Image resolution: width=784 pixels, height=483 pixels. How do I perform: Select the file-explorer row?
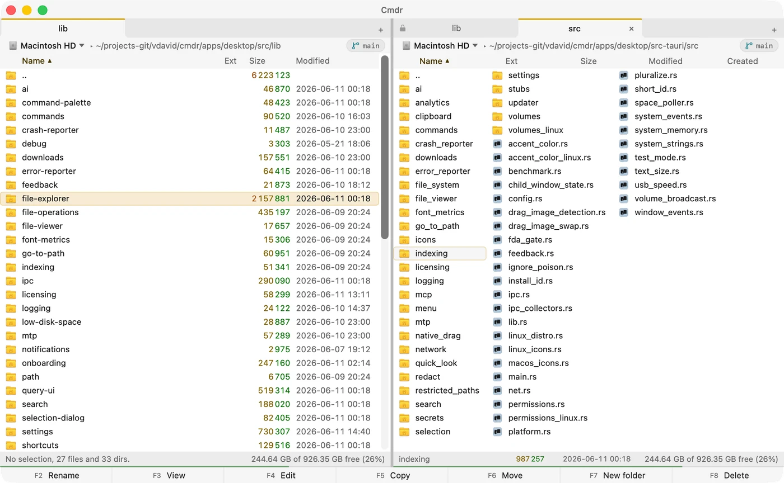(x=189, y=198)
